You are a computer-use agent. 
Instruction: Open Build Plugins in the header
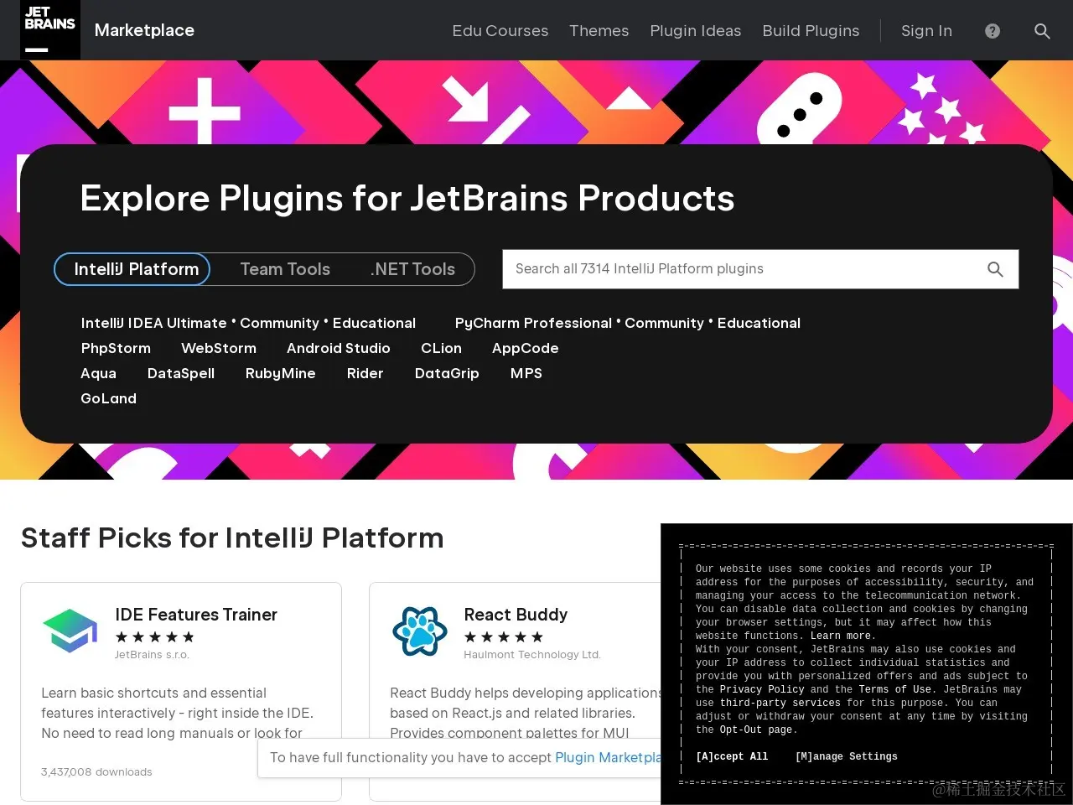(811, 31)
